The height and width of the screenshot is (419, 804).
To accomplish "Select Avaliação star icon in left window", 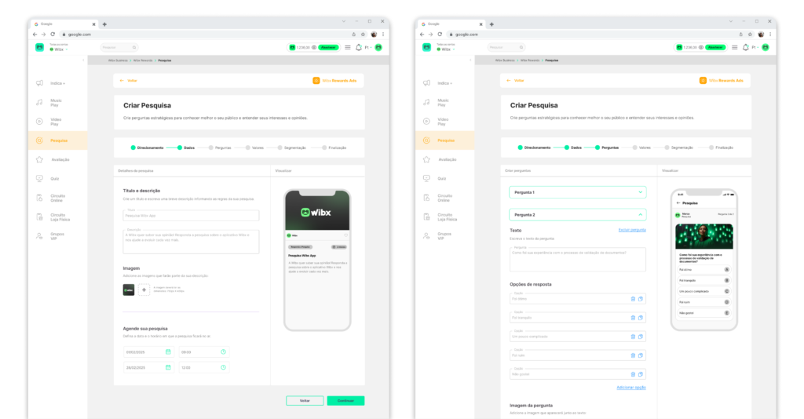I will coord(39,159).
